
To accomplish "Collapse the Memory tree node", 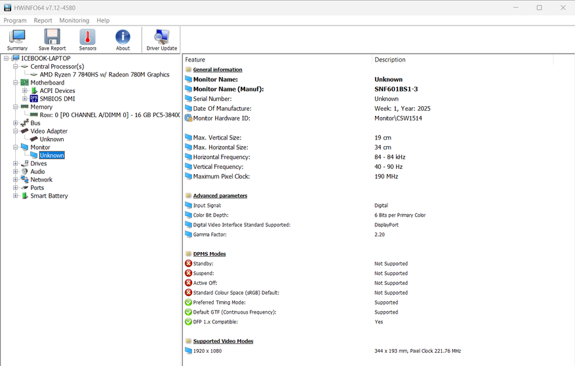I will click(x=15, y=107).
